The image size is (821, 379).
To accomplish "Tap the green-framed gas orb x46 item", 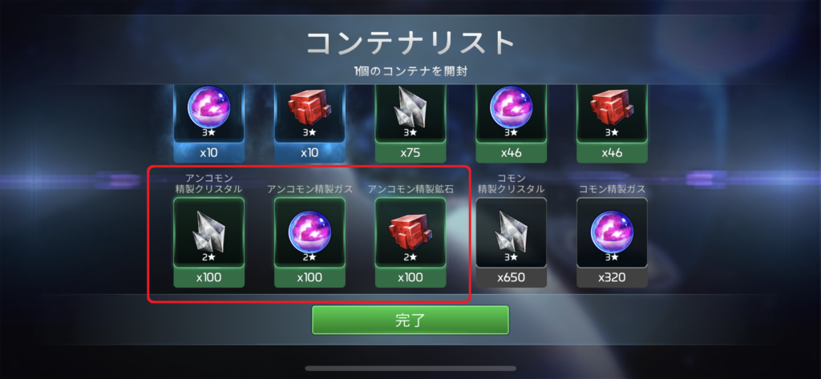I will [x=511, y=123].
